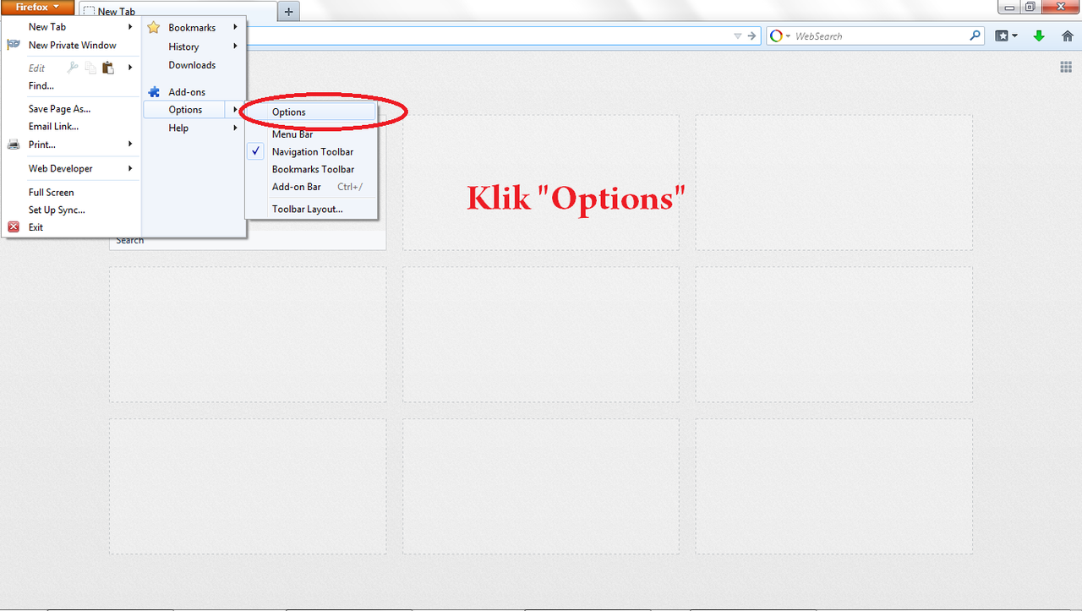Click the magnifying glass search icon
The width and height of the screenshot is (1082, 611).
[x=975, y=36]
